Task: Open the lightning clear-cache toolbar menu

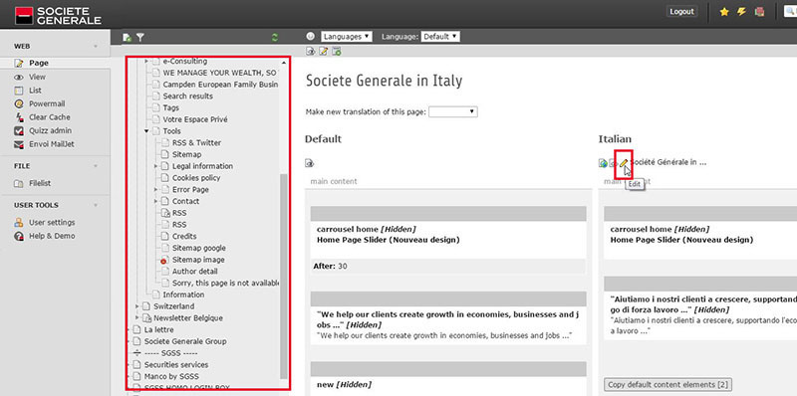Action: click(x=741, y=12)
